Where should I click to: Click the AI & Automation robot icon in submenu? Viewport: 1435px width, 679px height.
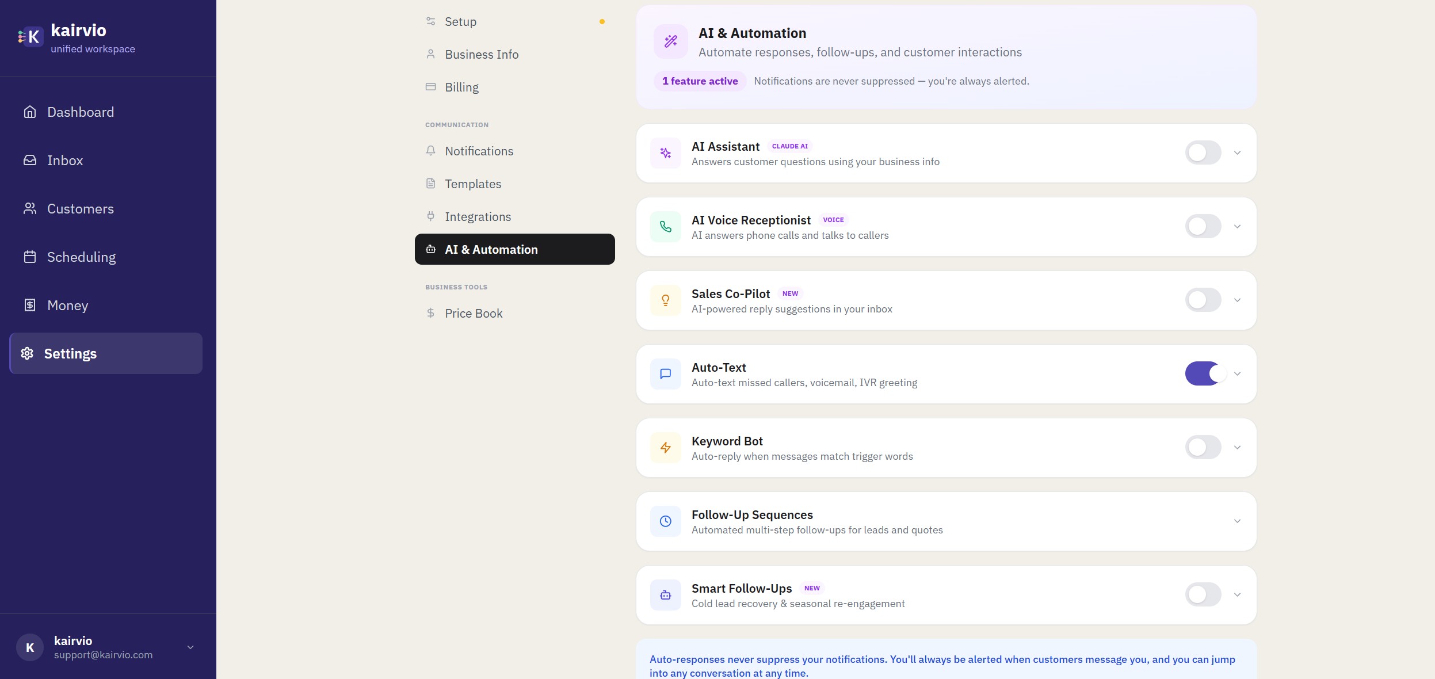coord(430,249)
